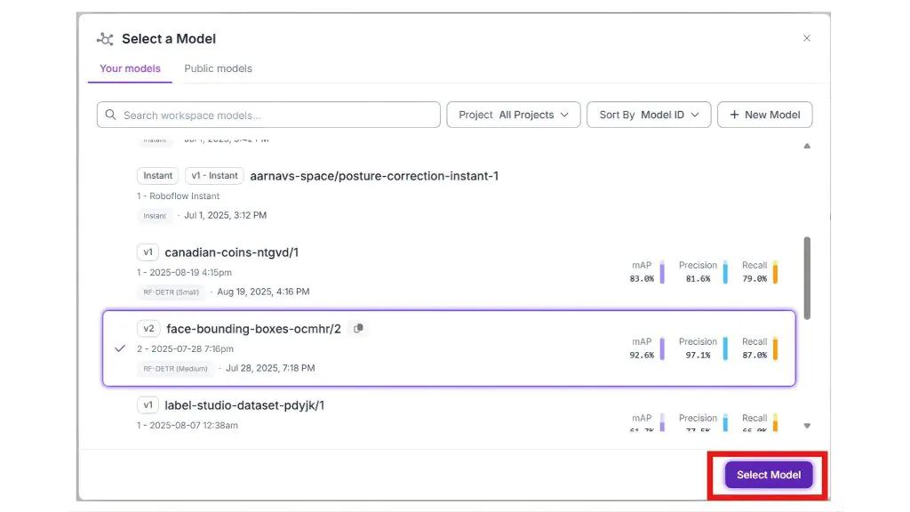Screen dimensions: 910x512
Task: Open the Project All Projects dropdown
Action: (x=514, y=115)
